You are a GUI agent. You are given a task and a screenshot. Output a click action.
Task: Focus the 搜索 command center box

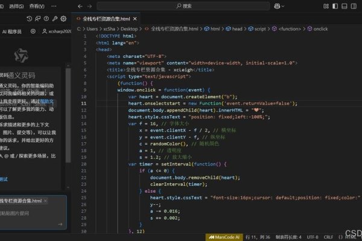tap(183, 6)
